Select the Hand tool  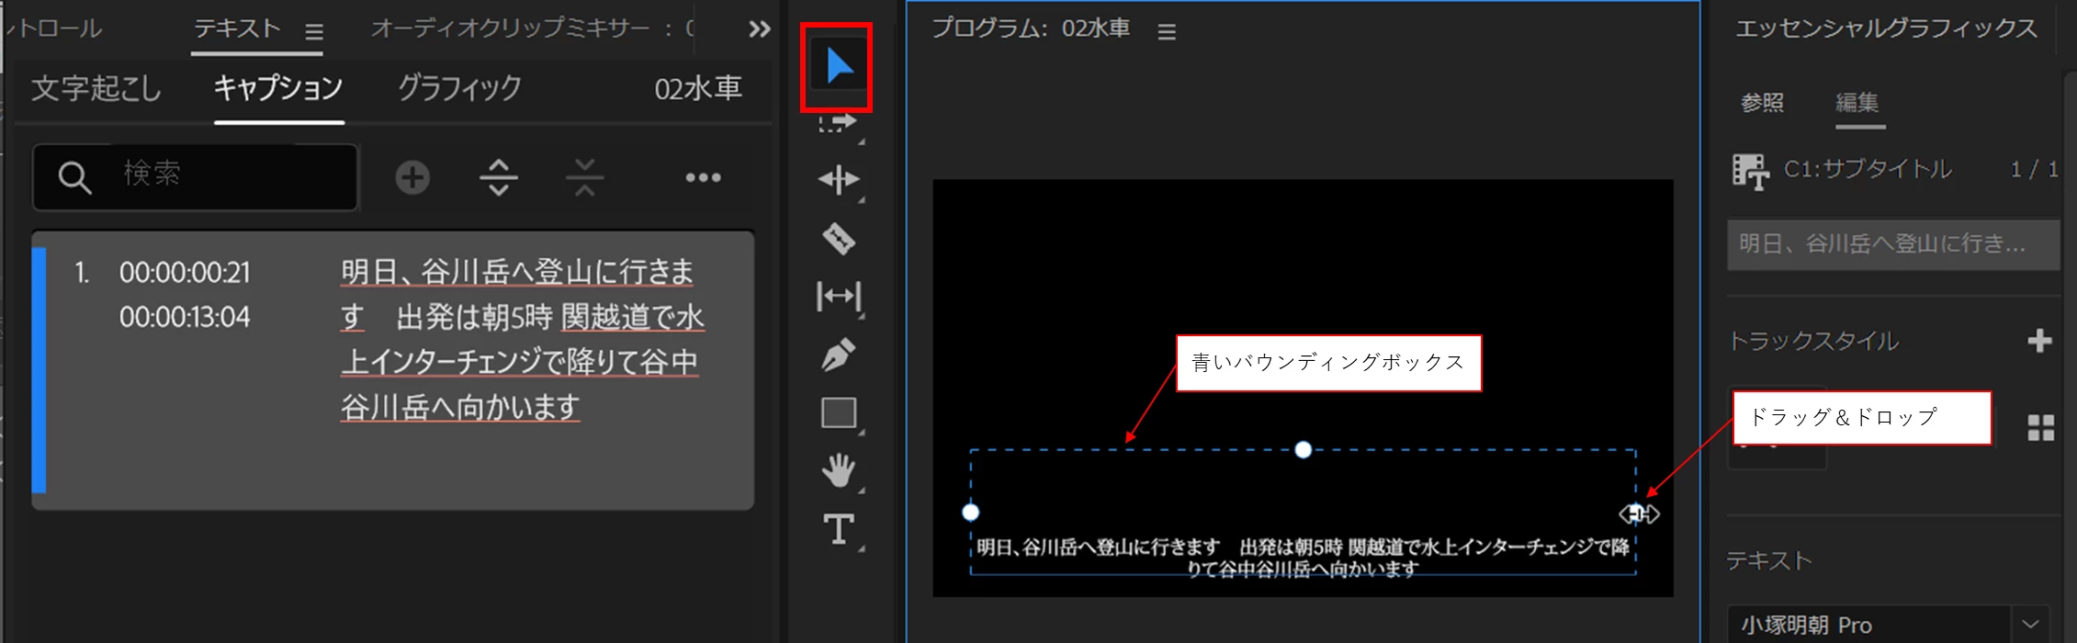[839, 471]
